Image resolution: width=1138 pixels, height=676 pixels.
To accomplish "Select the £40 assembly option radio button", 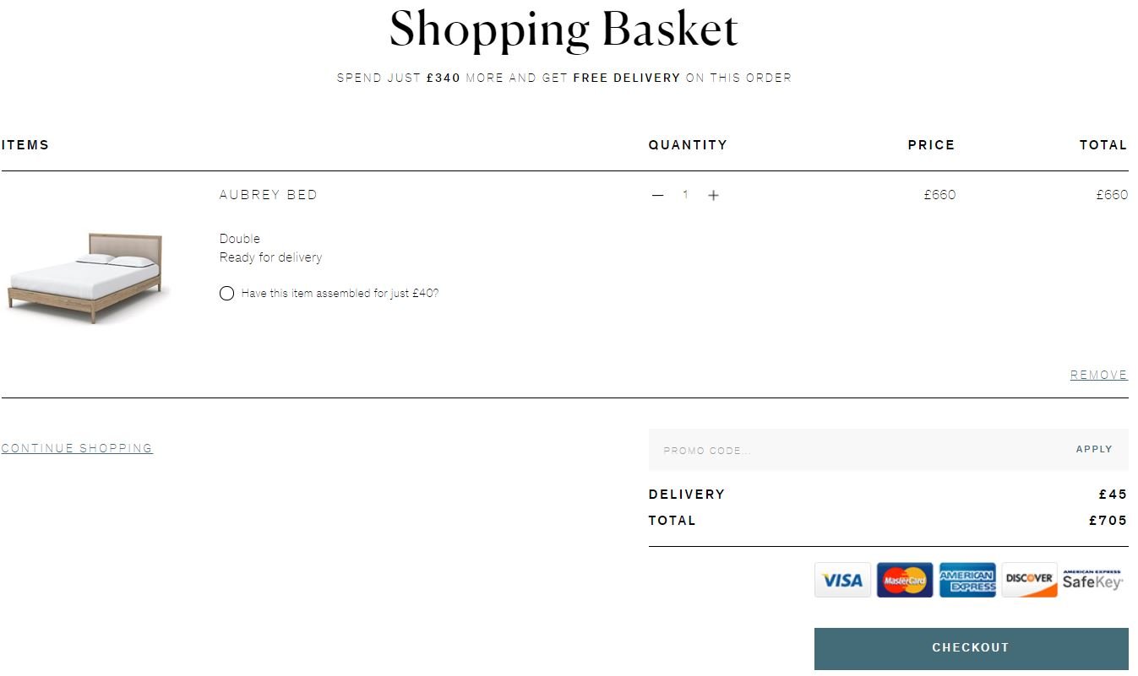I will click(x=226, y=294).
